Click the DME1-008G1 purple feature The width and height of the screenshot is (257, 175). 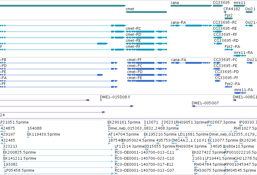tap(235, 100)
